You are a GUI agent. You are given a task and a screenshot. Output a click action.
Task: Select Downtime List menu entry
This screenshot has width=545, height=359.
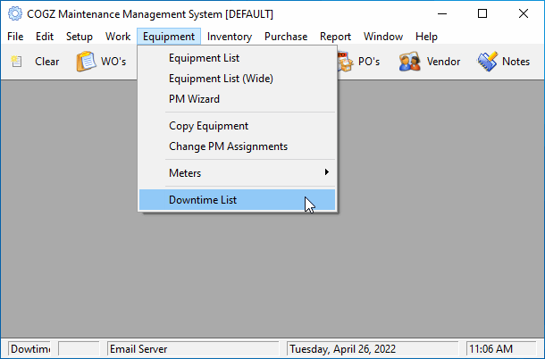tap(237, 200)
